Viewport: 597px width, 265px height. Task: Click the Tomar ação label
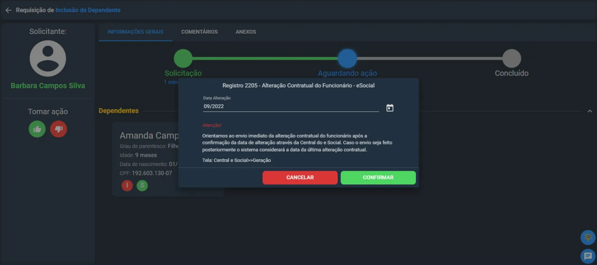(48, 111)
